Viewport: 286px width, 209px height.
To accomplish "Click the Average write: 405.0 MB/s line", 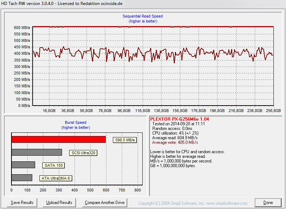I will (175, 142).
